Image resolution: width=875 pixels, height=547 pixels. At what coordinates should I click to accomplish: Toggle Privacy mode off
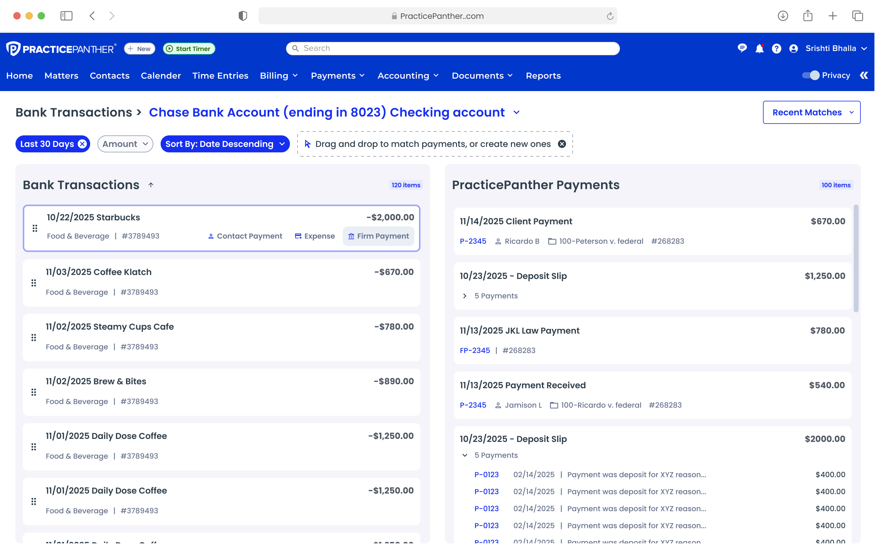pos(811,75)
